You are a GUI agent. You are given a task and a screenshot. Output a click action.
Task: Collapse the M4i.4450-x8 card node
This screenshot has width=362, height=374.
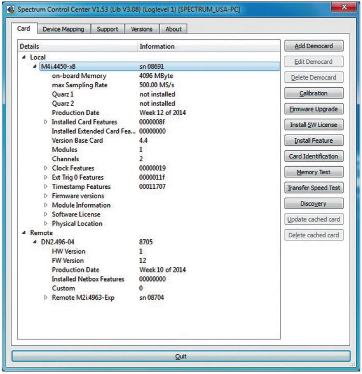tap(35, 67)
